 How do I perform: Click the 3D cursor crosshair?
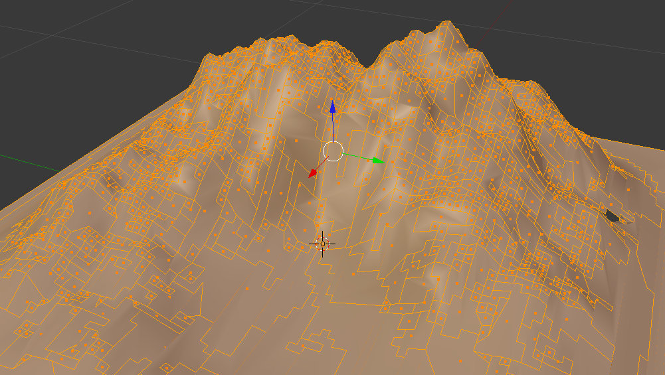pos(322,244)
